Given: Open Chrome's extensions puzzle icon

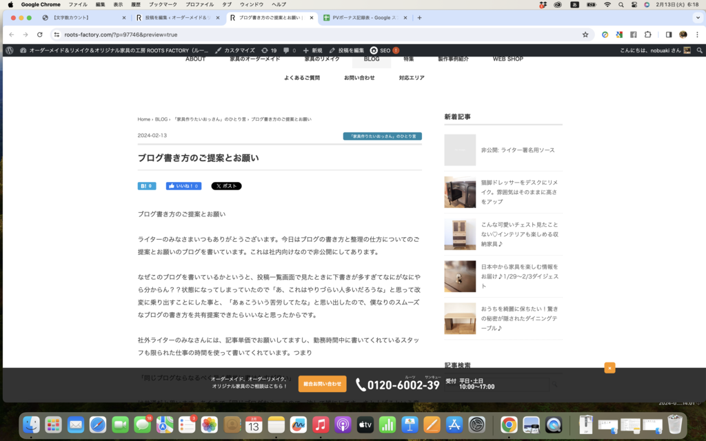Looking at the screenshot, I should (x=648, y=33).
